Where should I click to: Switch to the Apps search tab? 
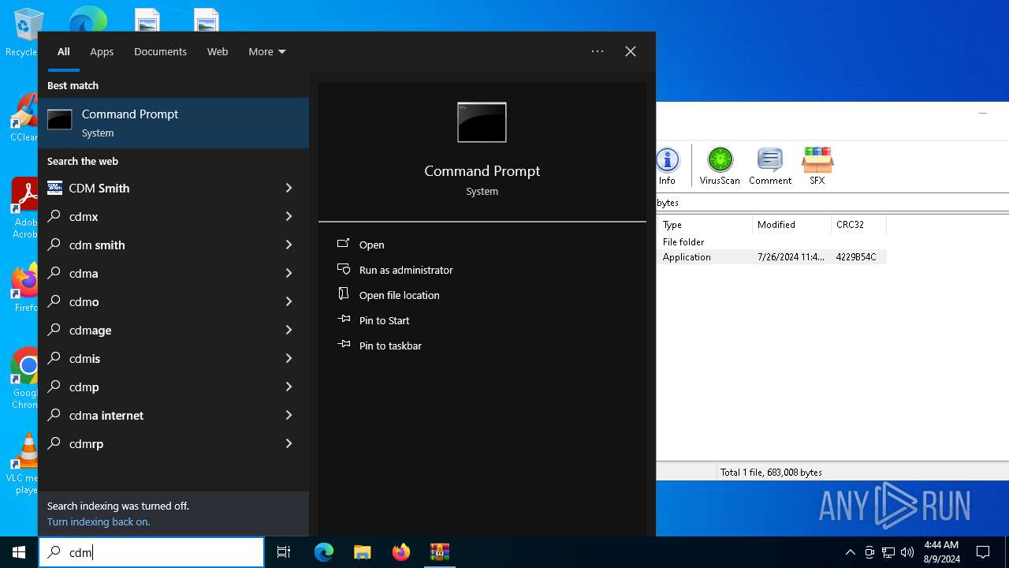pos(102,51)
